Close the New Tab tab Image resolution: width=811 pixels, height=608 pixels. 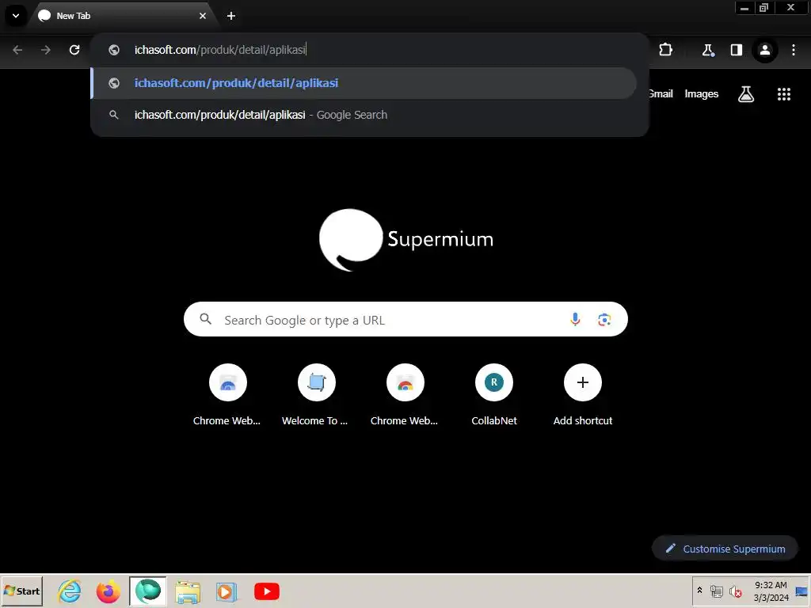(203, 16)
